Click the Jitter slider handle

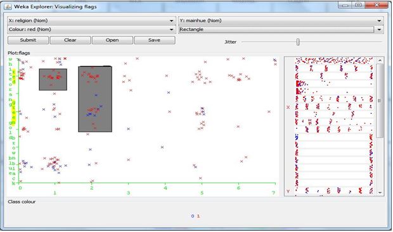[298, 42]
